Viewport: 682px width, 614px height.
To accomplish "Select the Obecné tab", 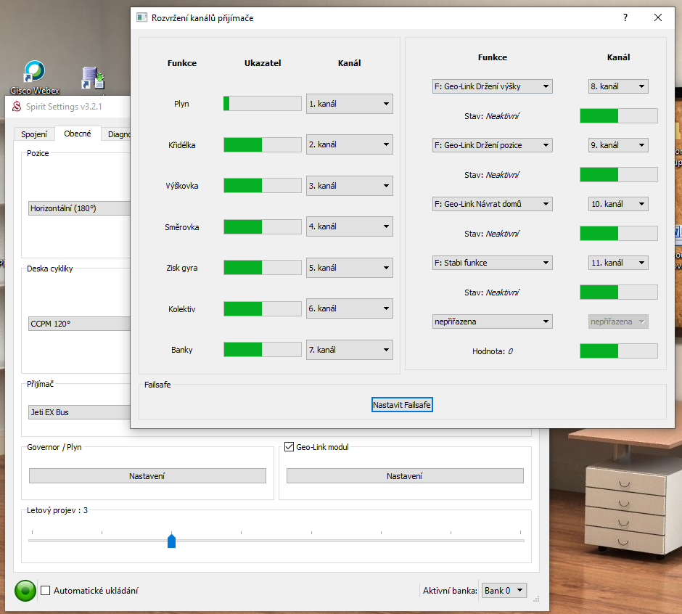I will [78, 134].
